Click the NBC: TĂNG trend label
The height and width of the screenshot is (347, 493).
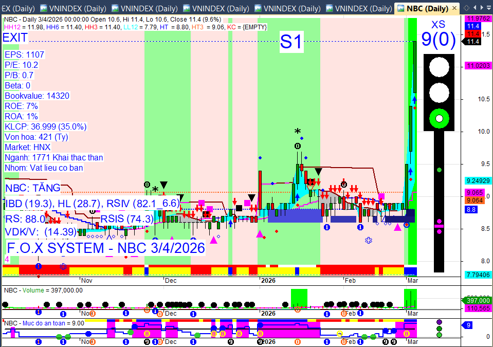33,188
